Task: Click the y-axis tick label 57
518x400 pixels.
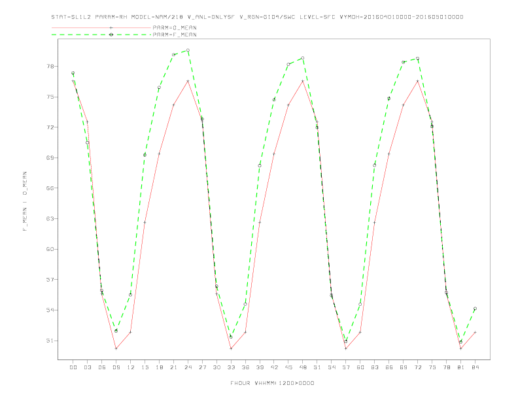Action: pyautogui.click(x=50, y=280)
